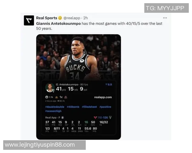Click the goat emoji reaction
The image size is (192, 153).
61,97
